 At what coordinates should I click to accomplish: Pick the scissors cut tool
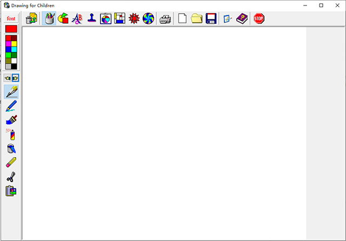pos(11,177)
